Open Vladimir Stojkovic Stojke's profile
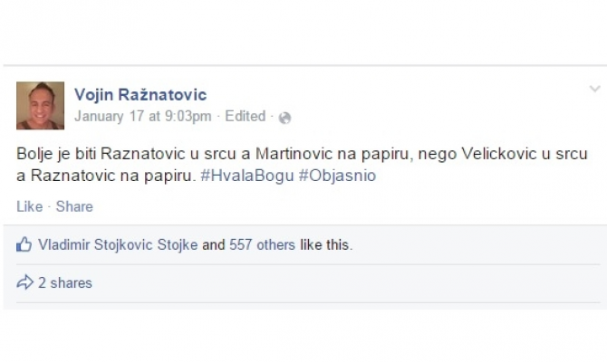 point(118,244)
